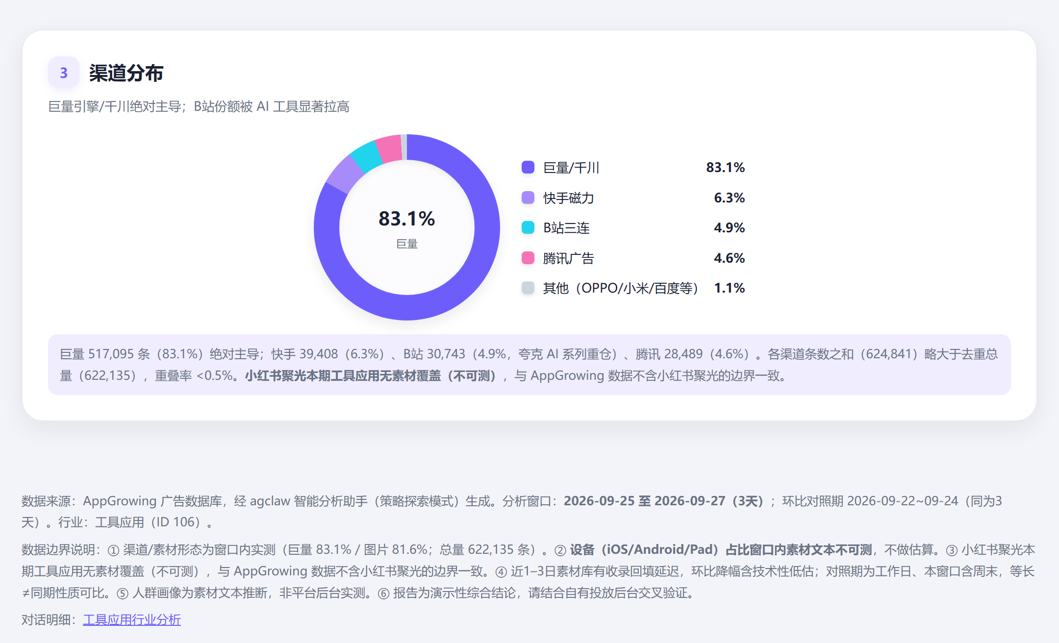The height and width of the screenshot is (643, 1059).
Task: Click the 巨量 caption under center percentage
Action: pyautogui.click(x=406, y=244)
